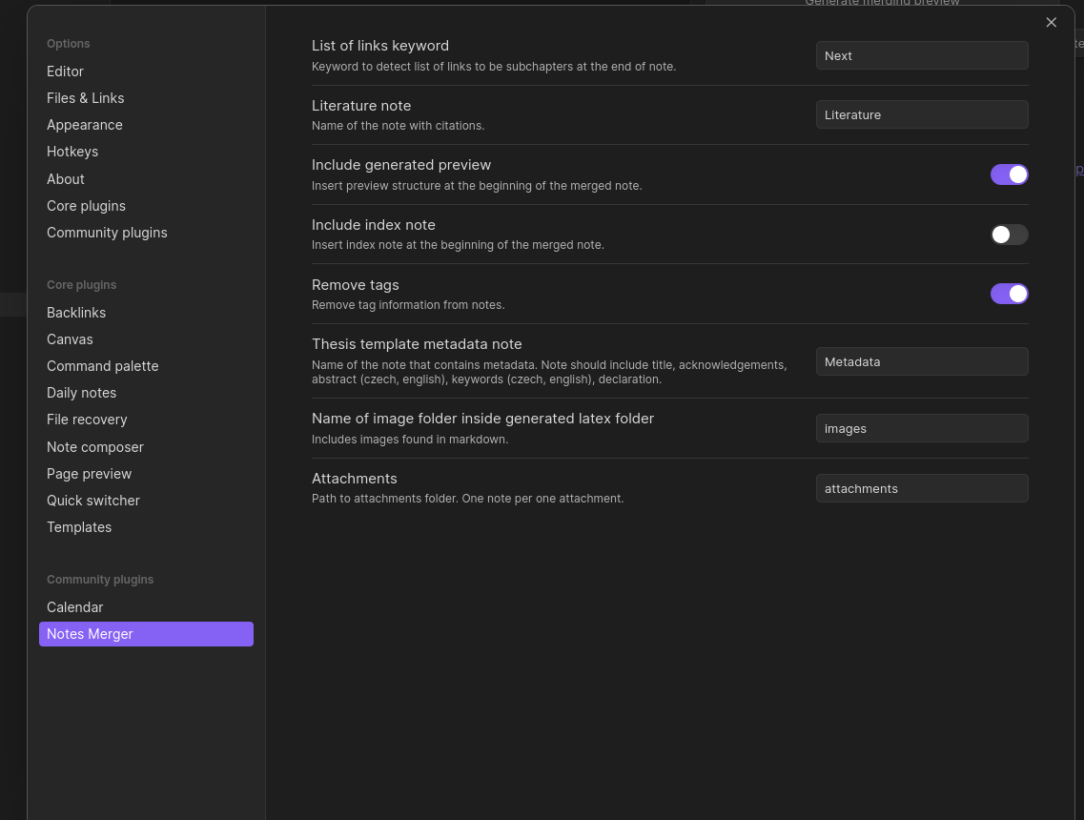Disable the Remove tags option
1084x820 pixels.
pos(1009,294)
